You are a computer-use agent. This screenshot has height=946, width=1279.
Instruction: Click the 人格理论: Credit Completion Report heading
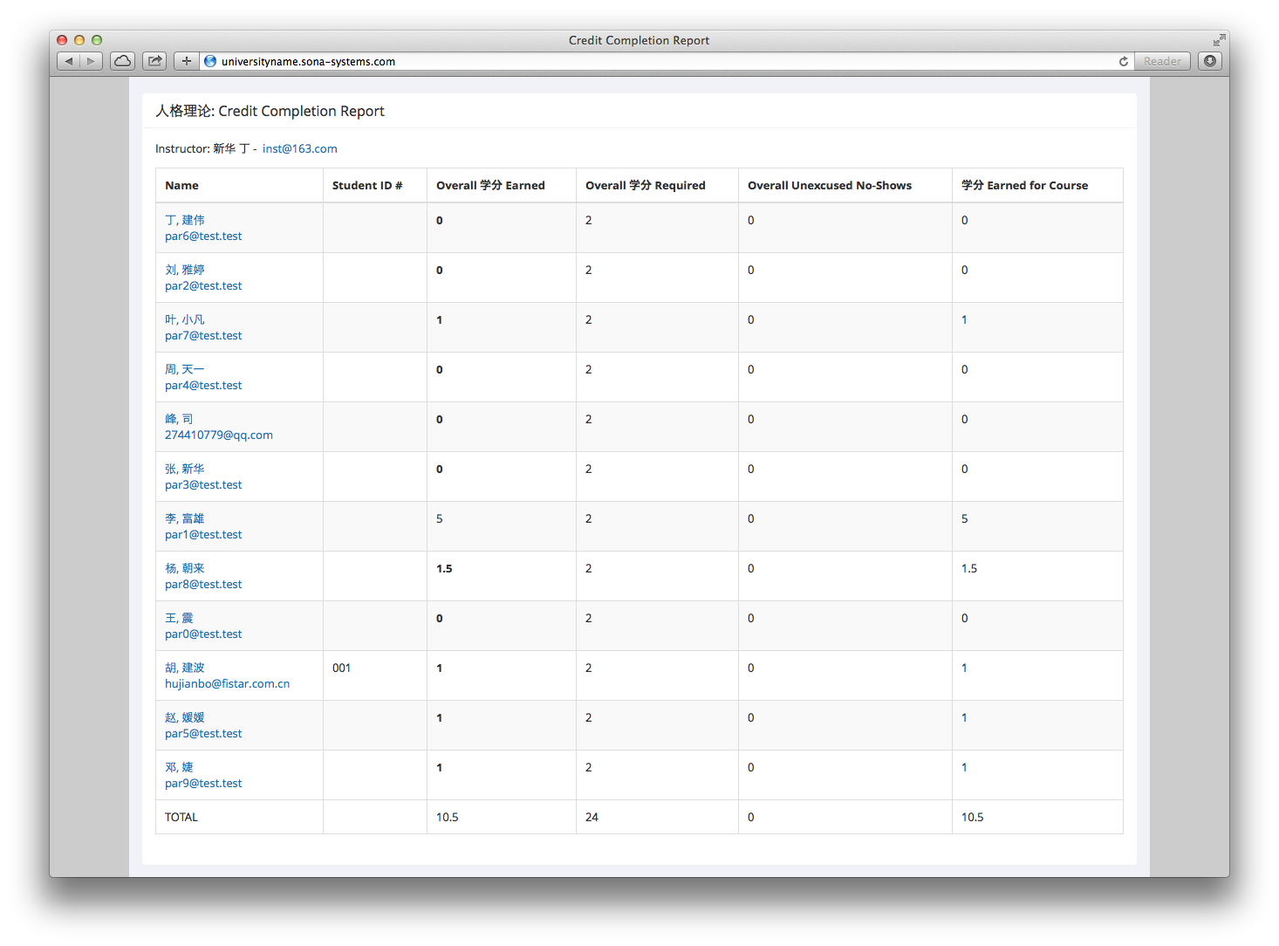270,111
